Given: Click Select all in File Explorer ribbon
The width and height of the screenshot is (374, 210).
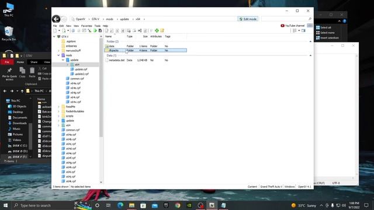Looking at the screenshot, I should tap(324, 27).
